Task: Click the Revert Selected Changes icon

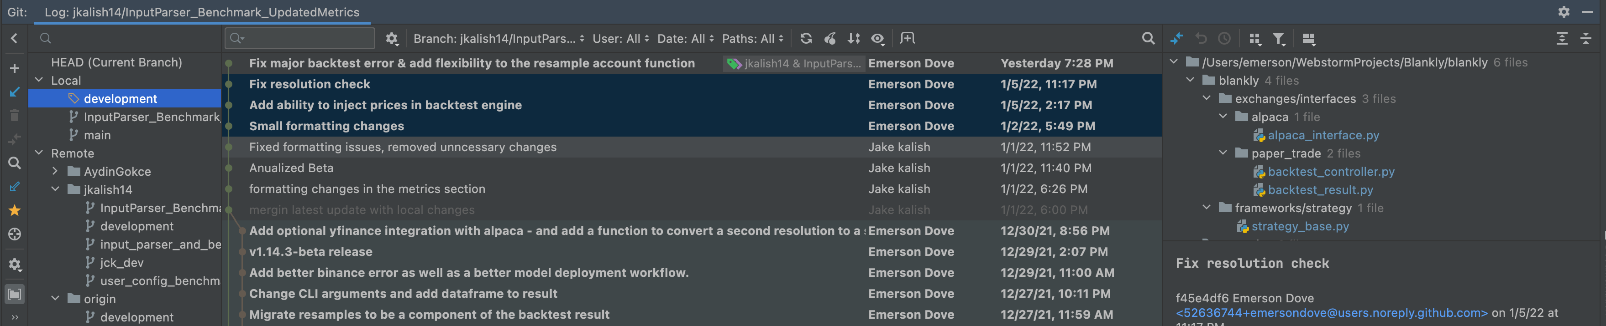Action: tap(1201, 39)
